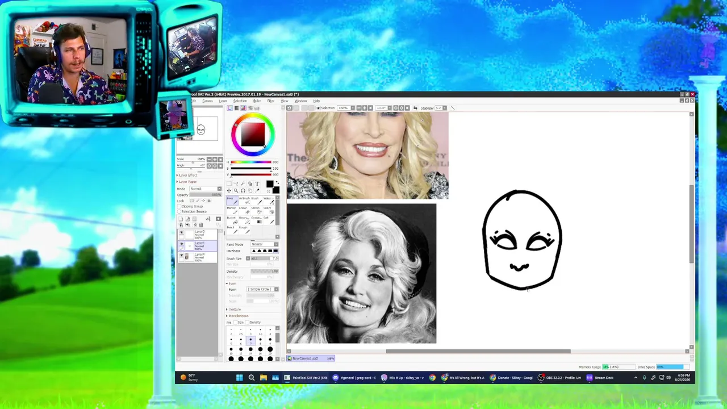Click the black foreground color swatch
This screenshot has height=409, width=727.
click(x=270, y=183)
